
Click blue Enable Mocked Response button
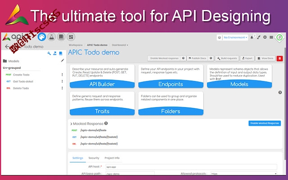tap(265, 123)
